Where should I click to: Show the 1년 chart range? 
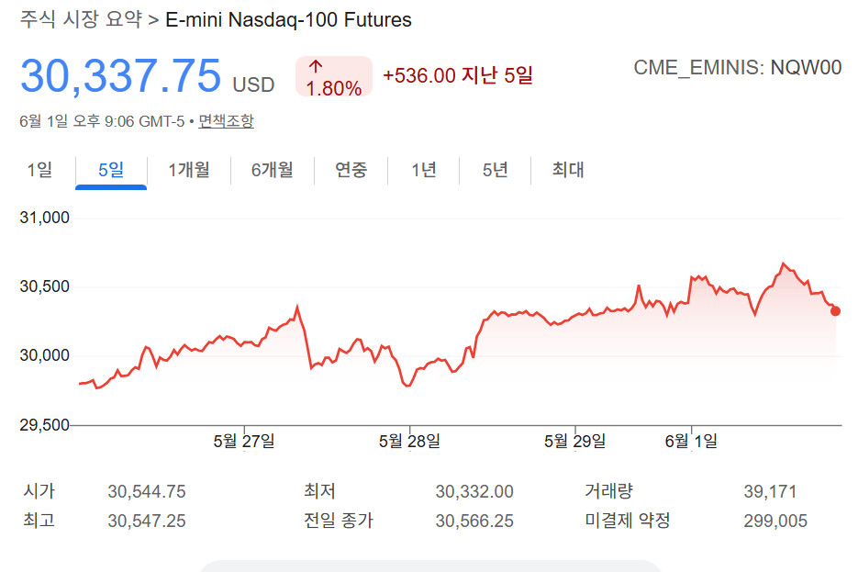point(424,170)
